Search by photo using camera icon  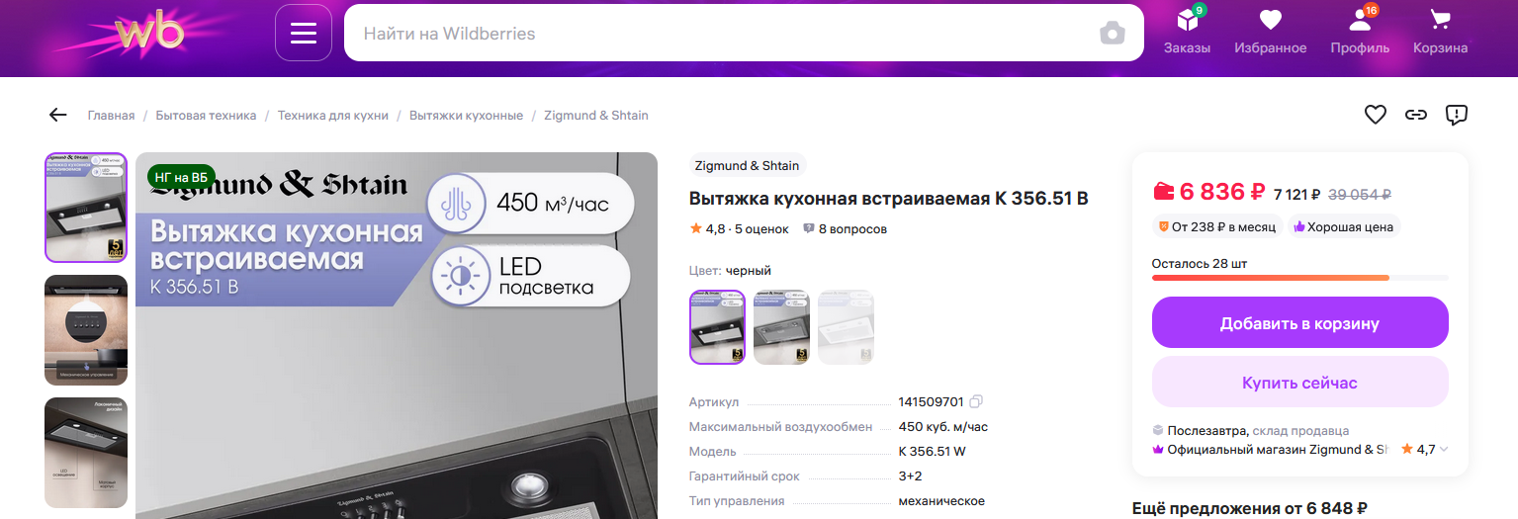click(1113, 33)
